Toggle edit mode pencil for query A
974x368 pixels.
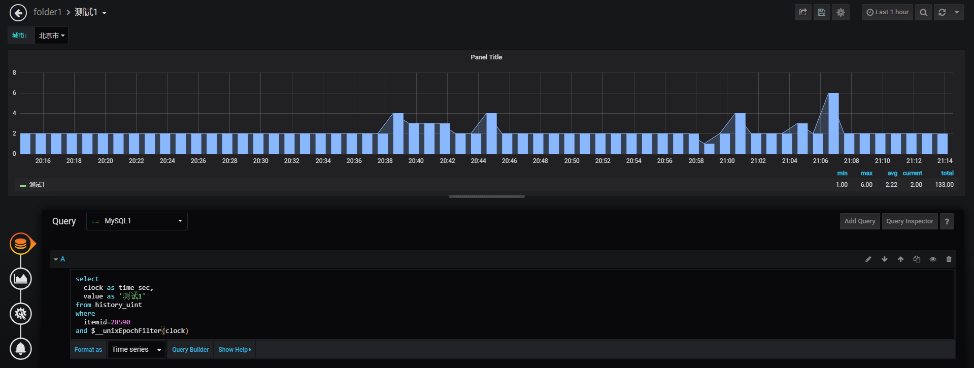click(868, 259)
